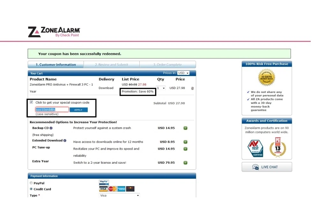Click the ZoneAlarm logo
319x224 pixels.
point(54,32)
